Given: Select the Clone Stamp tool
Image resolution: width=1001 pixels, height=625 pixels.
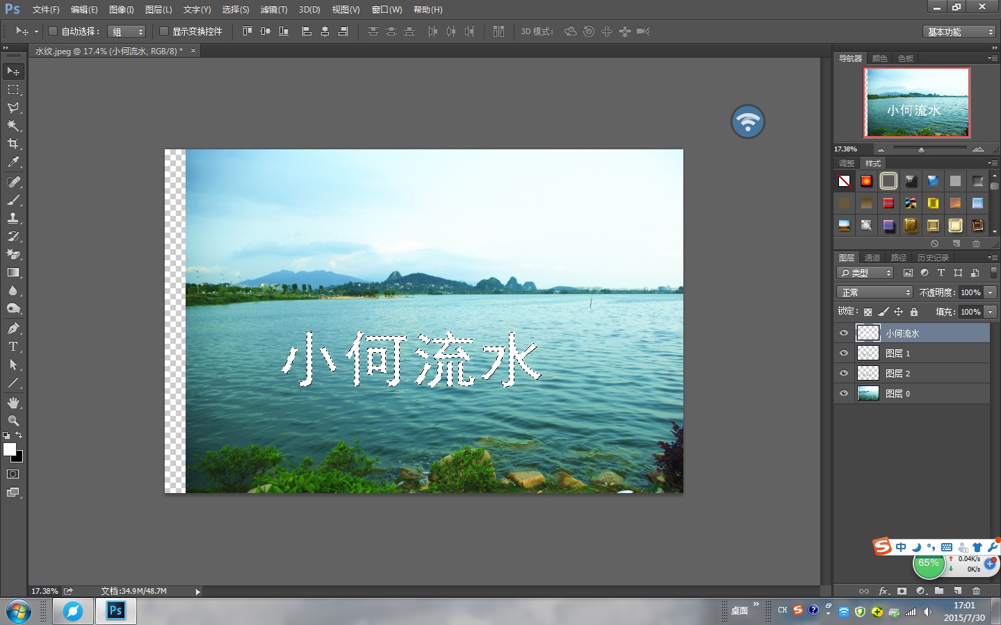Looking at the screenshot, I should click(13, 218).
